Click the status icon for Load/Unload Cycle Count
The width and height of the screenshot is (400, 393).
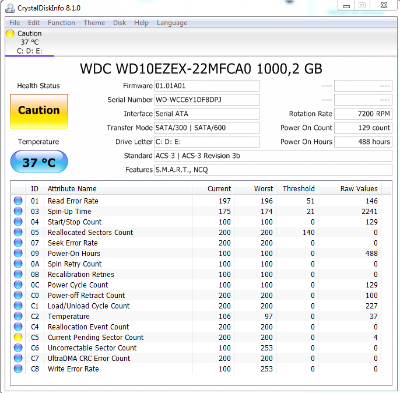(x=18, y=306)
